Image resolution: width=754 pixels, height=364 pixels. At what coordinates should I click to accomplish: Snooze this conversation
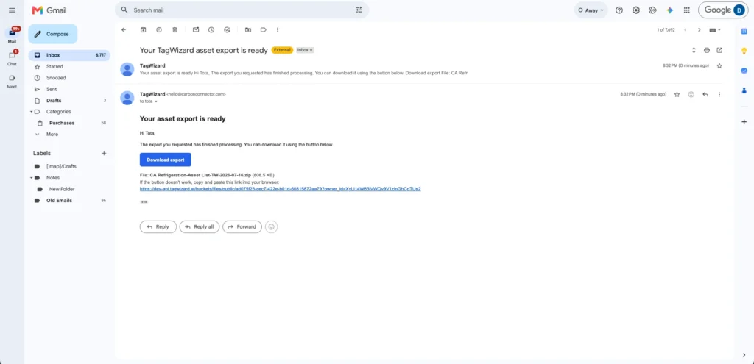tap(211, 29)
